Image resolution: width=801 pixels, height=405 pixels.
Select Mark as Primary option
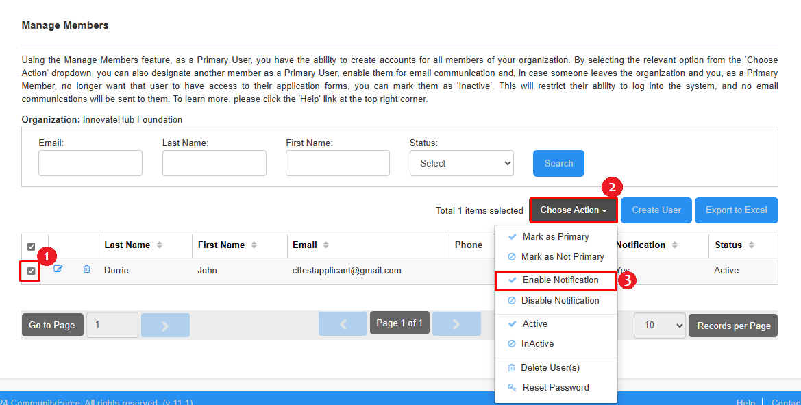[x=555, y=237]
